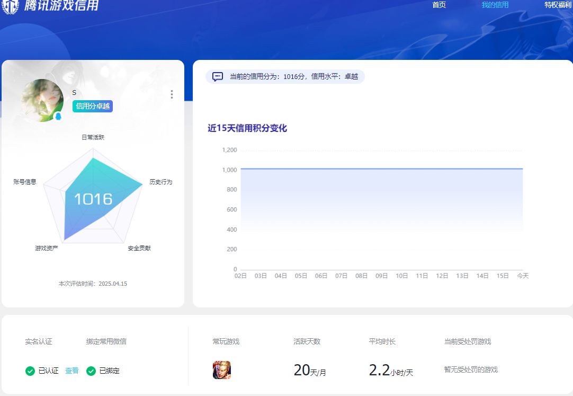Select the 历史行为 radar label

161,182
